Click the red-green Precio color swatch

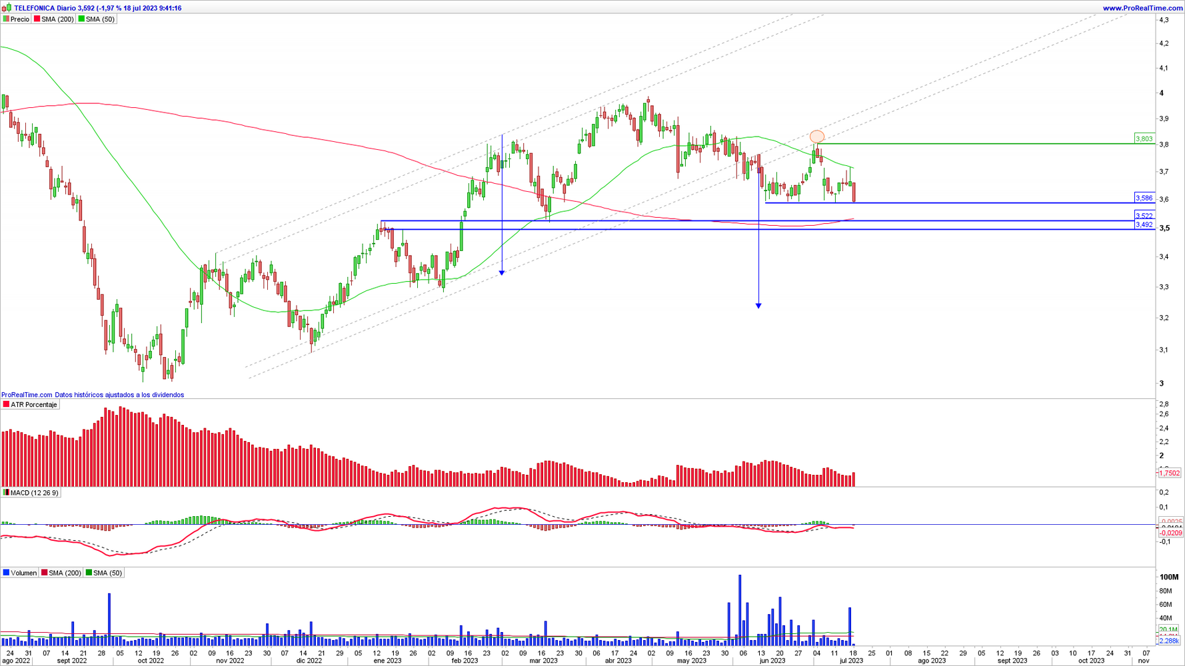pyautogui.click(x=6, y=19)
